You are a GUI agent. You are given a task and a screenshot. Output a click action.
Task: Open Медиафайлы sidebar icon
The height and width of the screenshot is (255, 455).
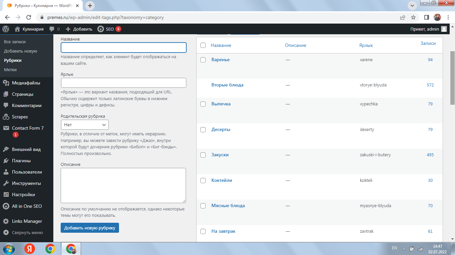pos(6,83)
